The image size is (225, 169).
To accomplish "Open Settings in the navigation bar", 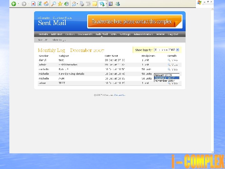I will [125, 34].
